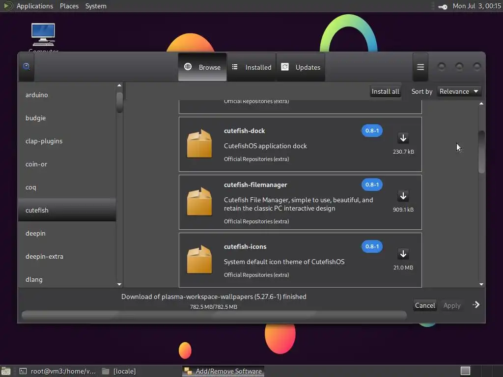The height and width of the screenshot is (377, 503).
Task: Click Add/Remove Software taskbar entry
Action: [224, 371]
